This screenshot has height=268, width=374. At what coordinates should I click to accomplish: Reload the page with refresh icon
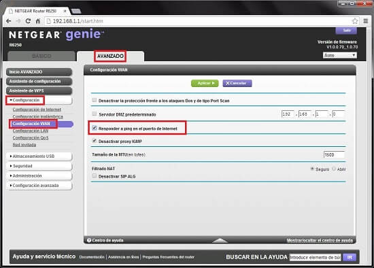28,21
